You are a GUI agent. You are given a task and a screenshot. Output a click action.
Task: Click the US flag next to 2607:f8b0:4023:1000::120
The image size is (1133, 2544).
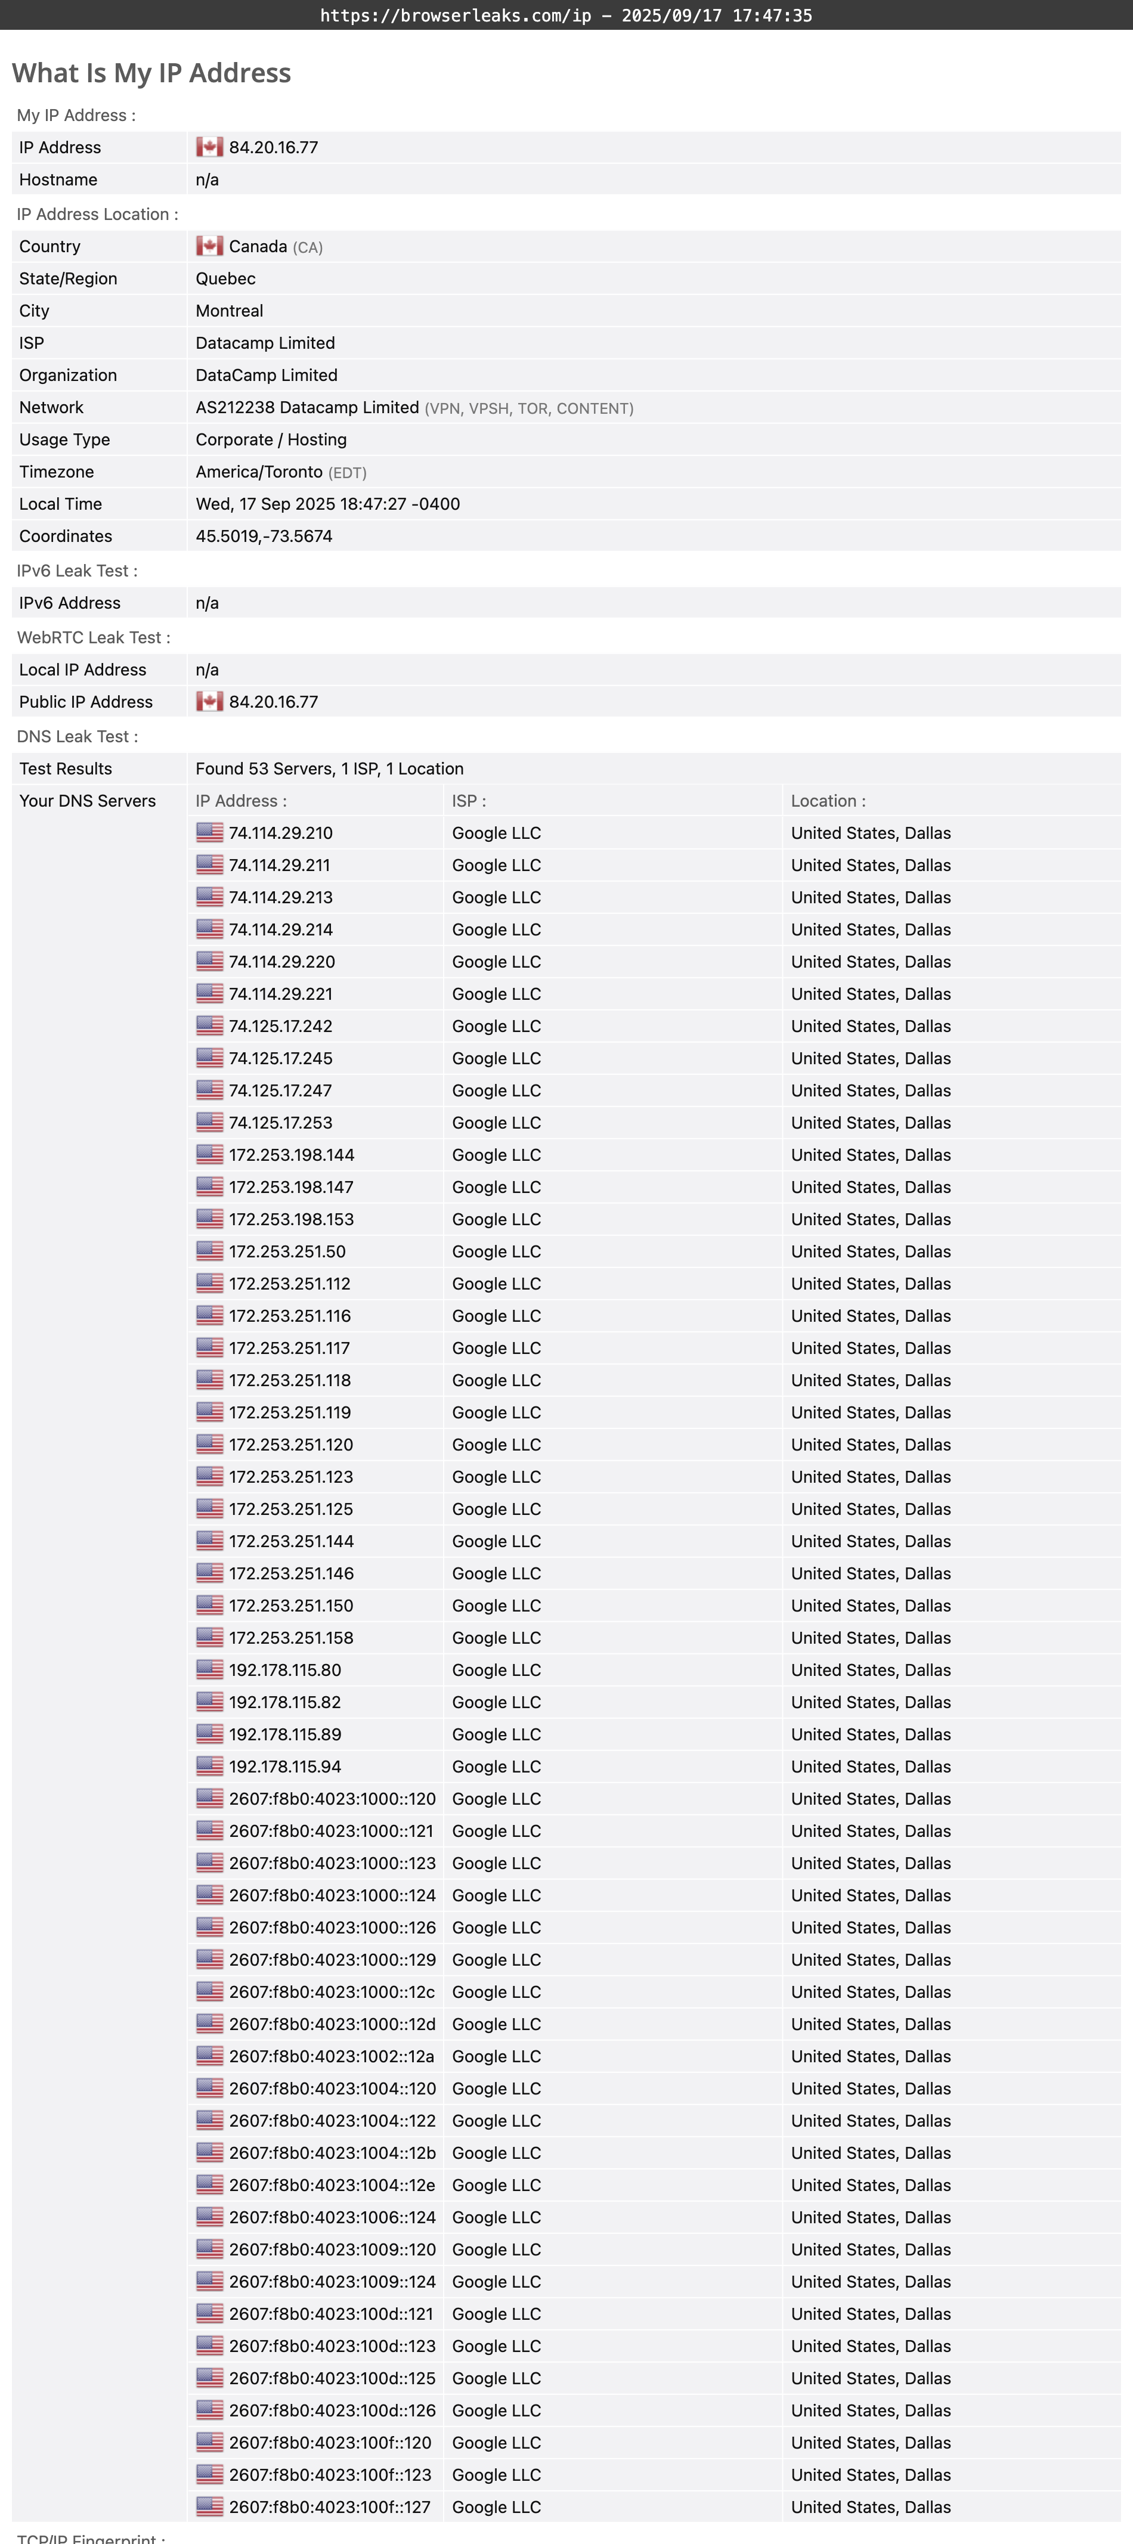(x=209, y=1799)
